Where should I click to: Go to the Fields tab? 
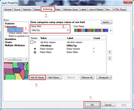[58, 10]
